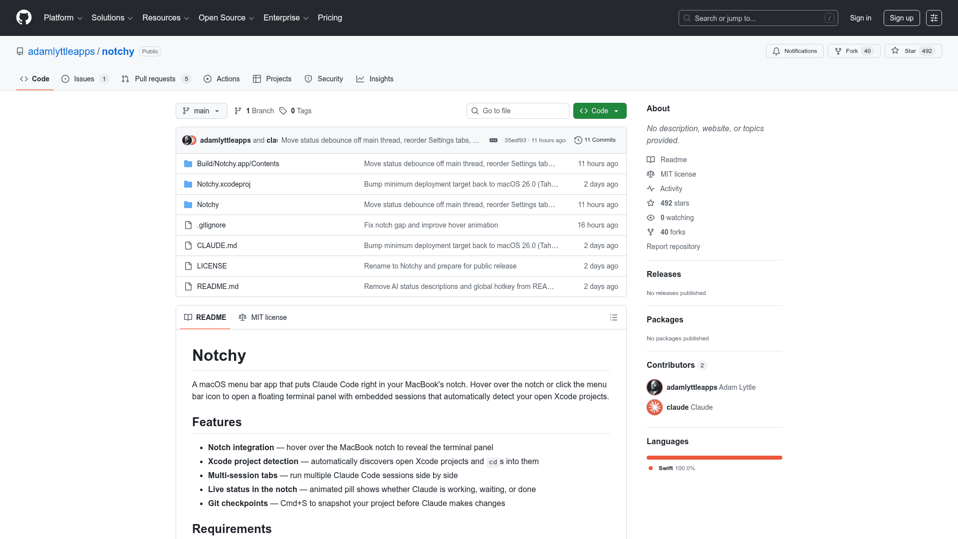The height and width of the screenshot is (539, 958).
Task: Open the main branch dropdown
Action: point(201,111)
